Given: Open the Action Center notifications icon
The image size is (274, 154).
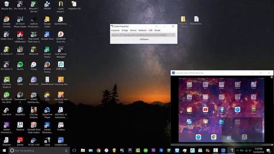Looking at the screenshot, I should coord(269,150).
